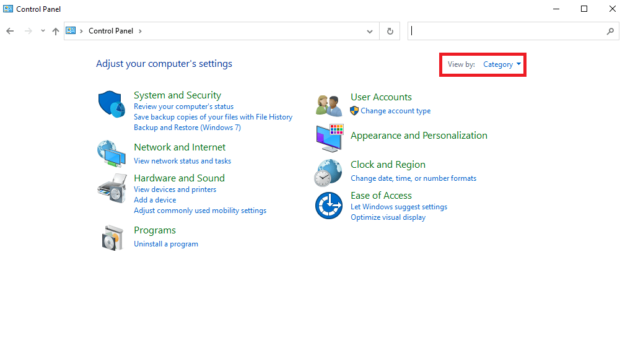Click the User Accounts people icon
The height and width of the screenshot is (361, 625).
329,105
